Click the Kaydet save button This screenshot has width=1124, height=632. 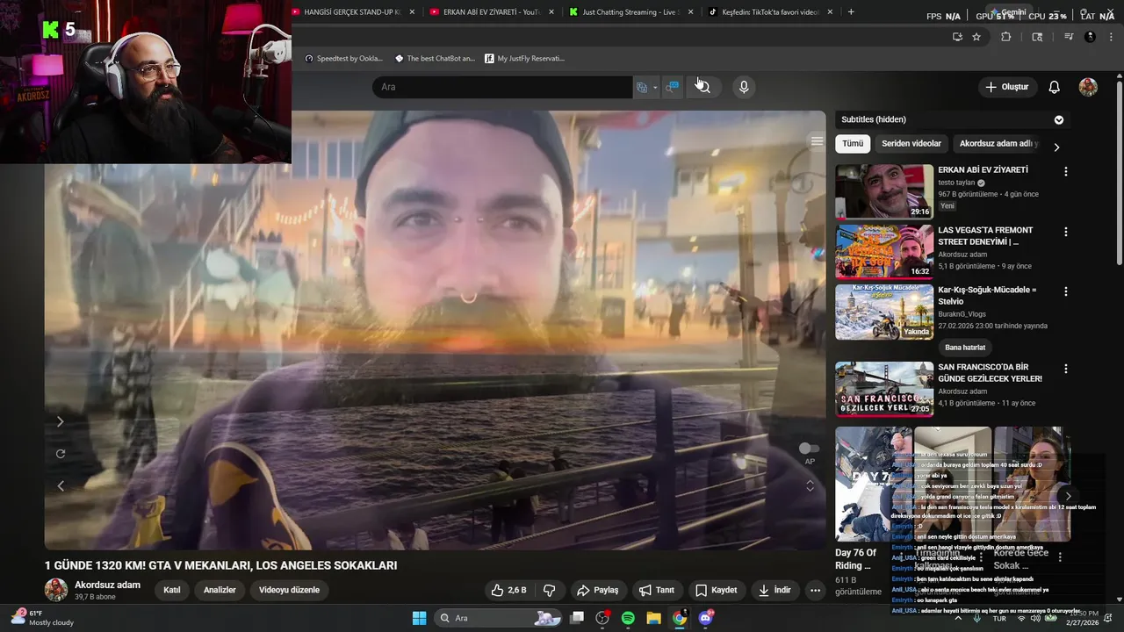click(x=717, y=591)
